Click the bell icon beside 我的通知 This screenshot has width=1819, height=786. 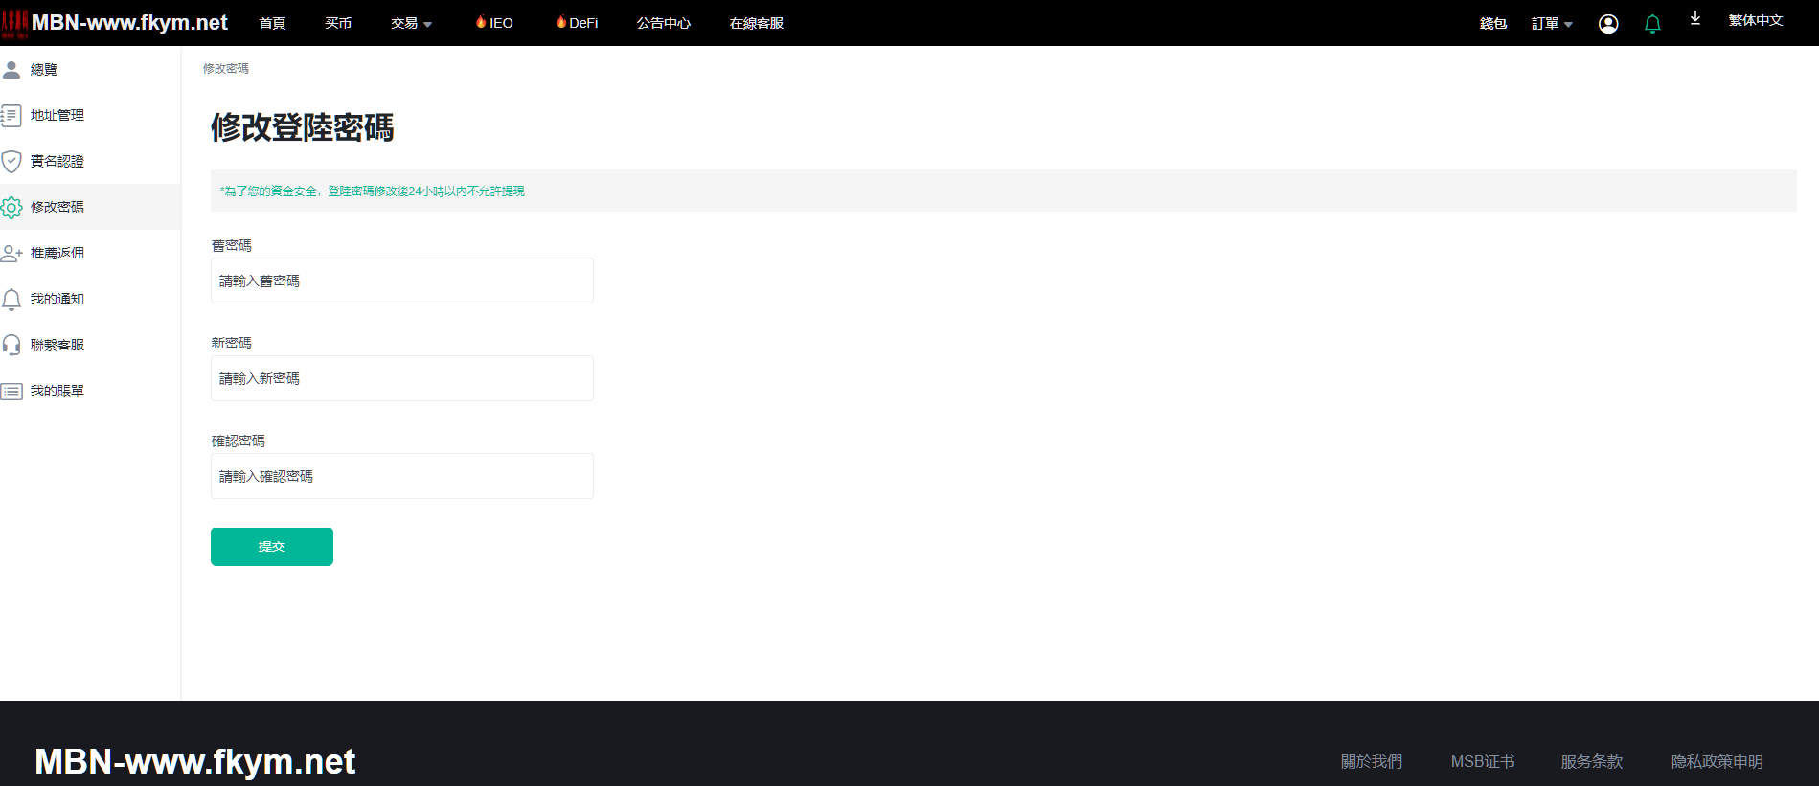tap(11, 300)
